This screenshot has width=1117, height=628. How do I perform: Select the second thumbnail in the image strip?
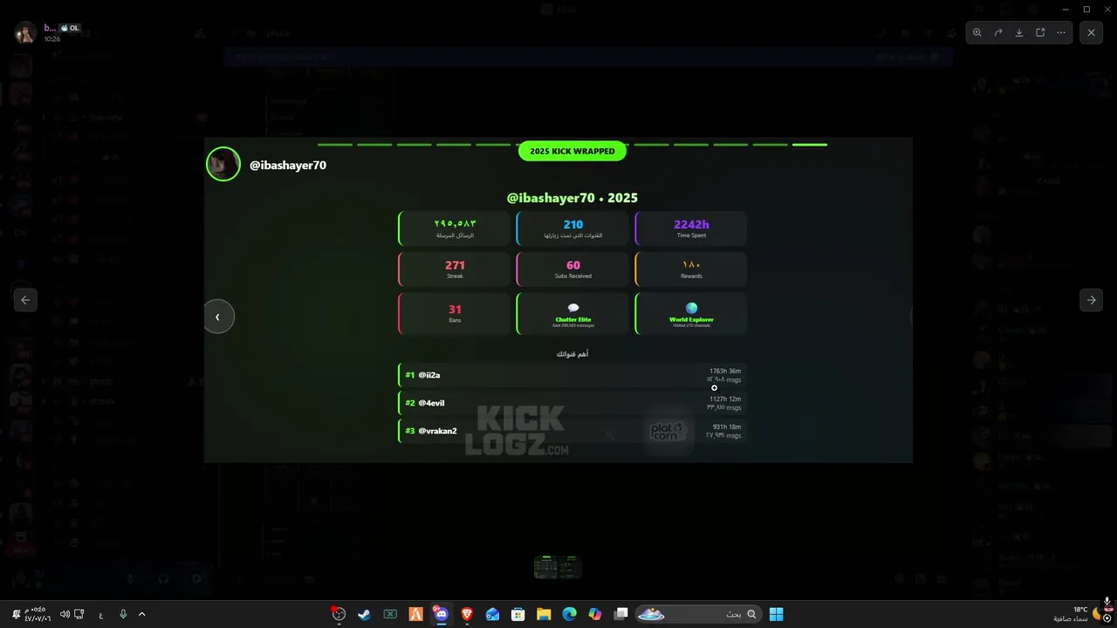coord(570,567)
